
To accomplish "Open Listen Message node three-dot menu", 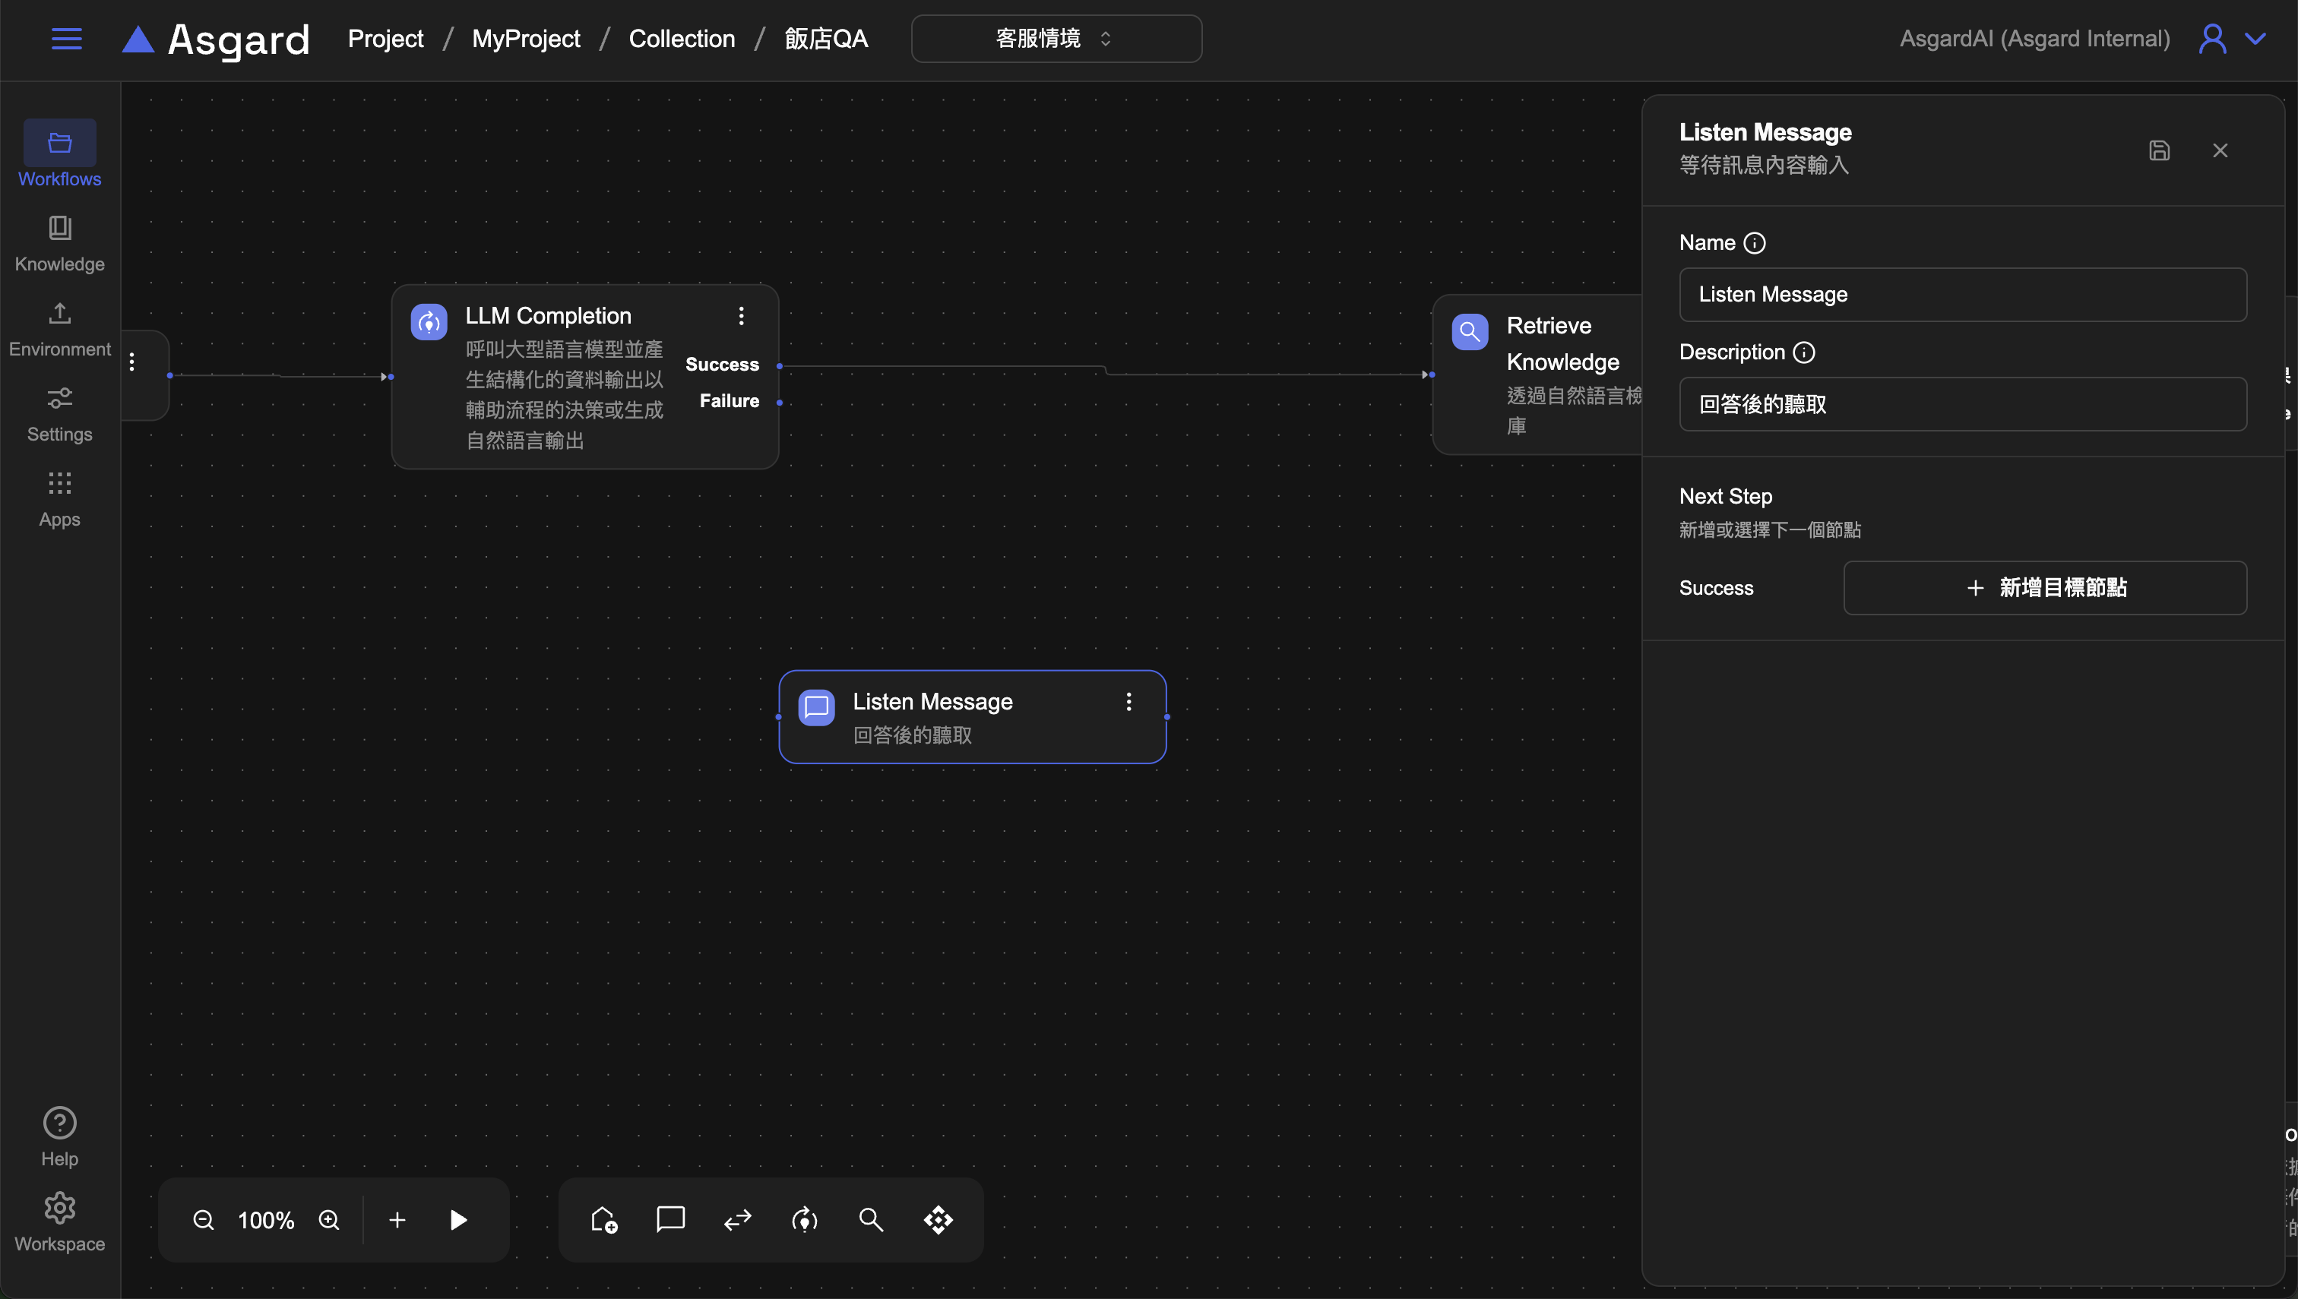I will pyautogui.click(x=1128, y=702).
